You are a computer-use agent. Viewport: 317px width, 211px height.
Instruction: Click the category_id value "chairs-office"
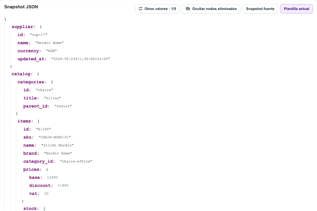pyautogui.click(x=76, y=162)
